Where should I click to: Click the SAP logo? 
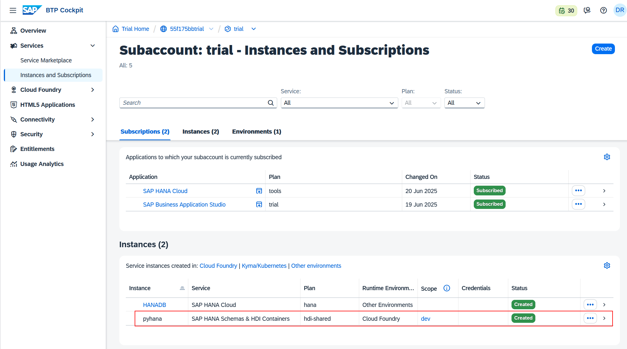pos(32,10)
